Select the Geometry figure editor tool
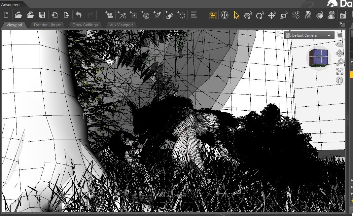 click(332, 15)
